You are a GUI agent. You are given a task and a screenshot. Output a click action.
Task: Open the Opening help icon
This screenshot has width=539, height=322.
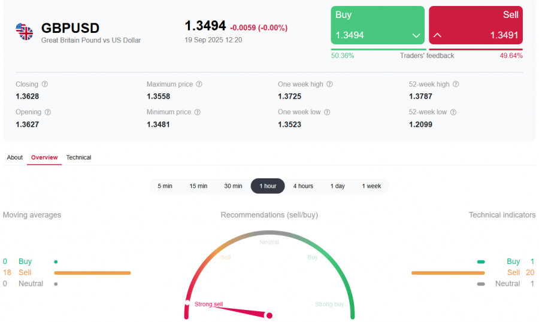tap(48, 112)
